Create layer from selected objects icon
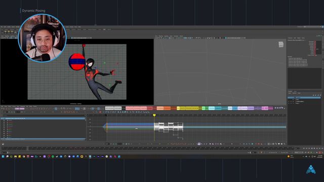324x182 pixels. 320,96
